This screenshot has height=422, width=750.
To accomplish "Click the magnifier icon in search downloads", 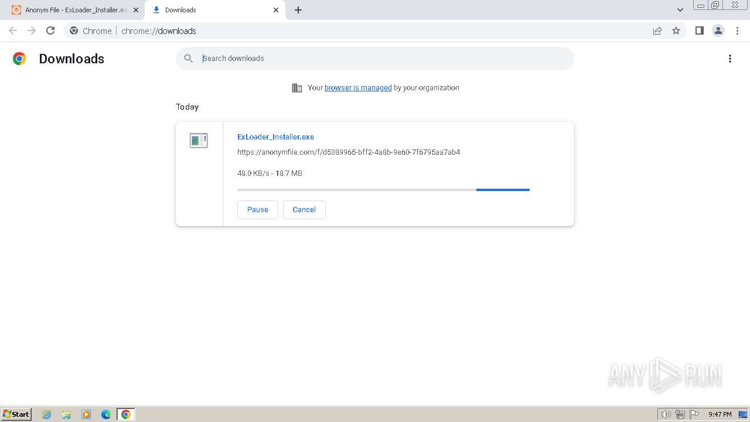I will [x=188, y=58].
